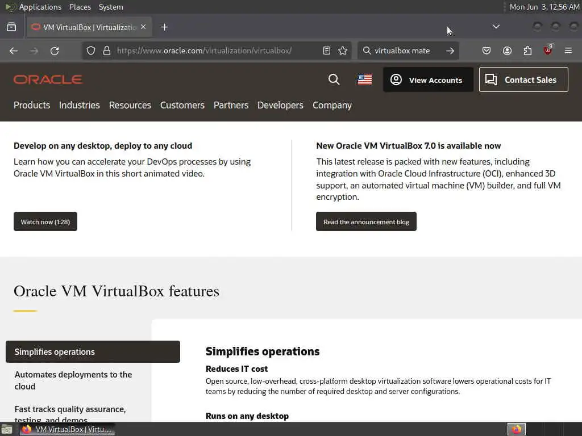The height and width of the screenshot is (436, 582).
Task: Click the workspace switcher Firefox thumbnail
Action: click(x=516, y=429)
